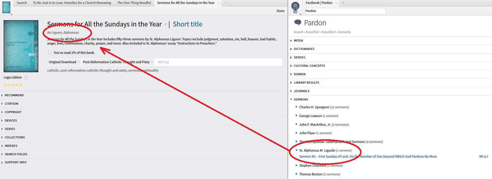Click the Short title link
This screenshot has height=179, width=492.
[187, 24]
